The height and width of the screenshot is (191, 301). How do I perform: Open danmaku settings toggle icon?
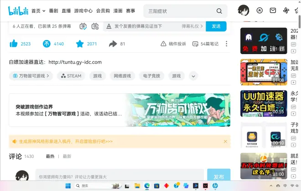[95, 26]
